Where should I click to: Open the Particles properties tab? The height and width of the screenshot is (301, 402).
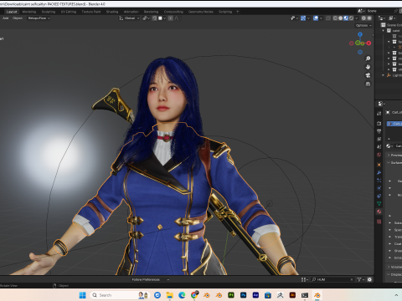[x=379, y=181]
